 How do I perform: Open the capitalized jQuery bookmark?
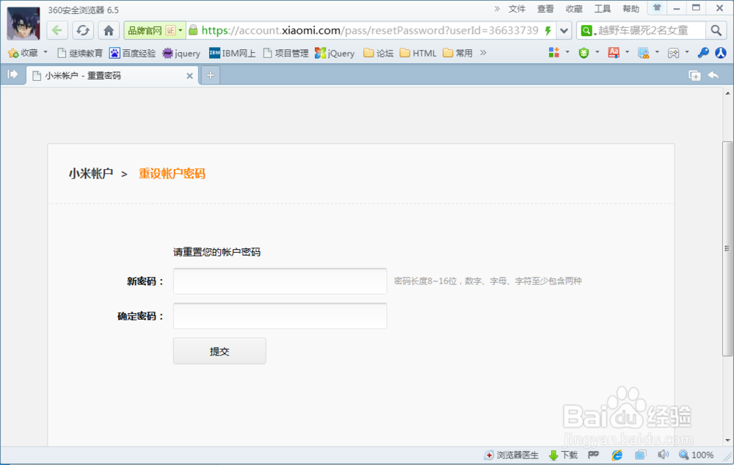335,53
